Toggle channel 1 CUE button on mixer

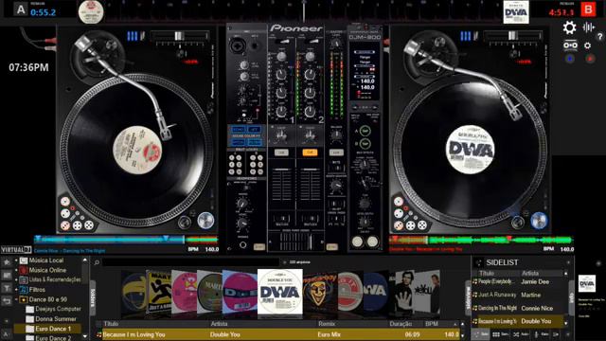point(281,153)
